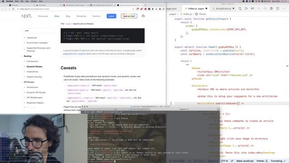
Task: Open the pages/docs slug.js link
Action: 74,54
